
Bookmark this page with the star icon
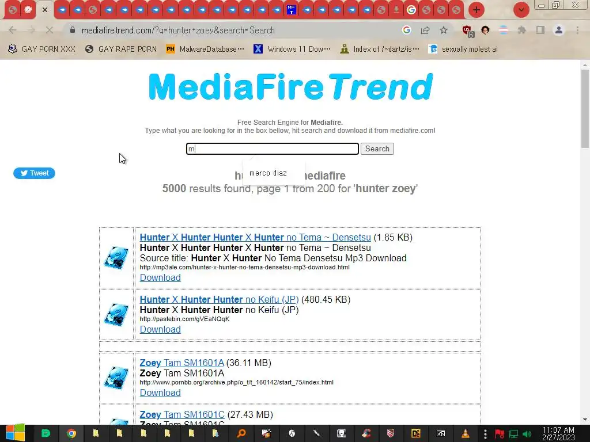point(444,30)
